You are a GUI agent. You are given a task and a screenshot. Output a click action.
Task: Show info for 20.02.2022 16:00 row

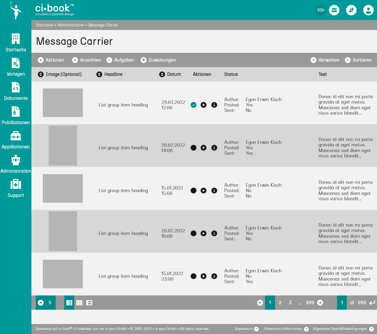tap(214, 233)
